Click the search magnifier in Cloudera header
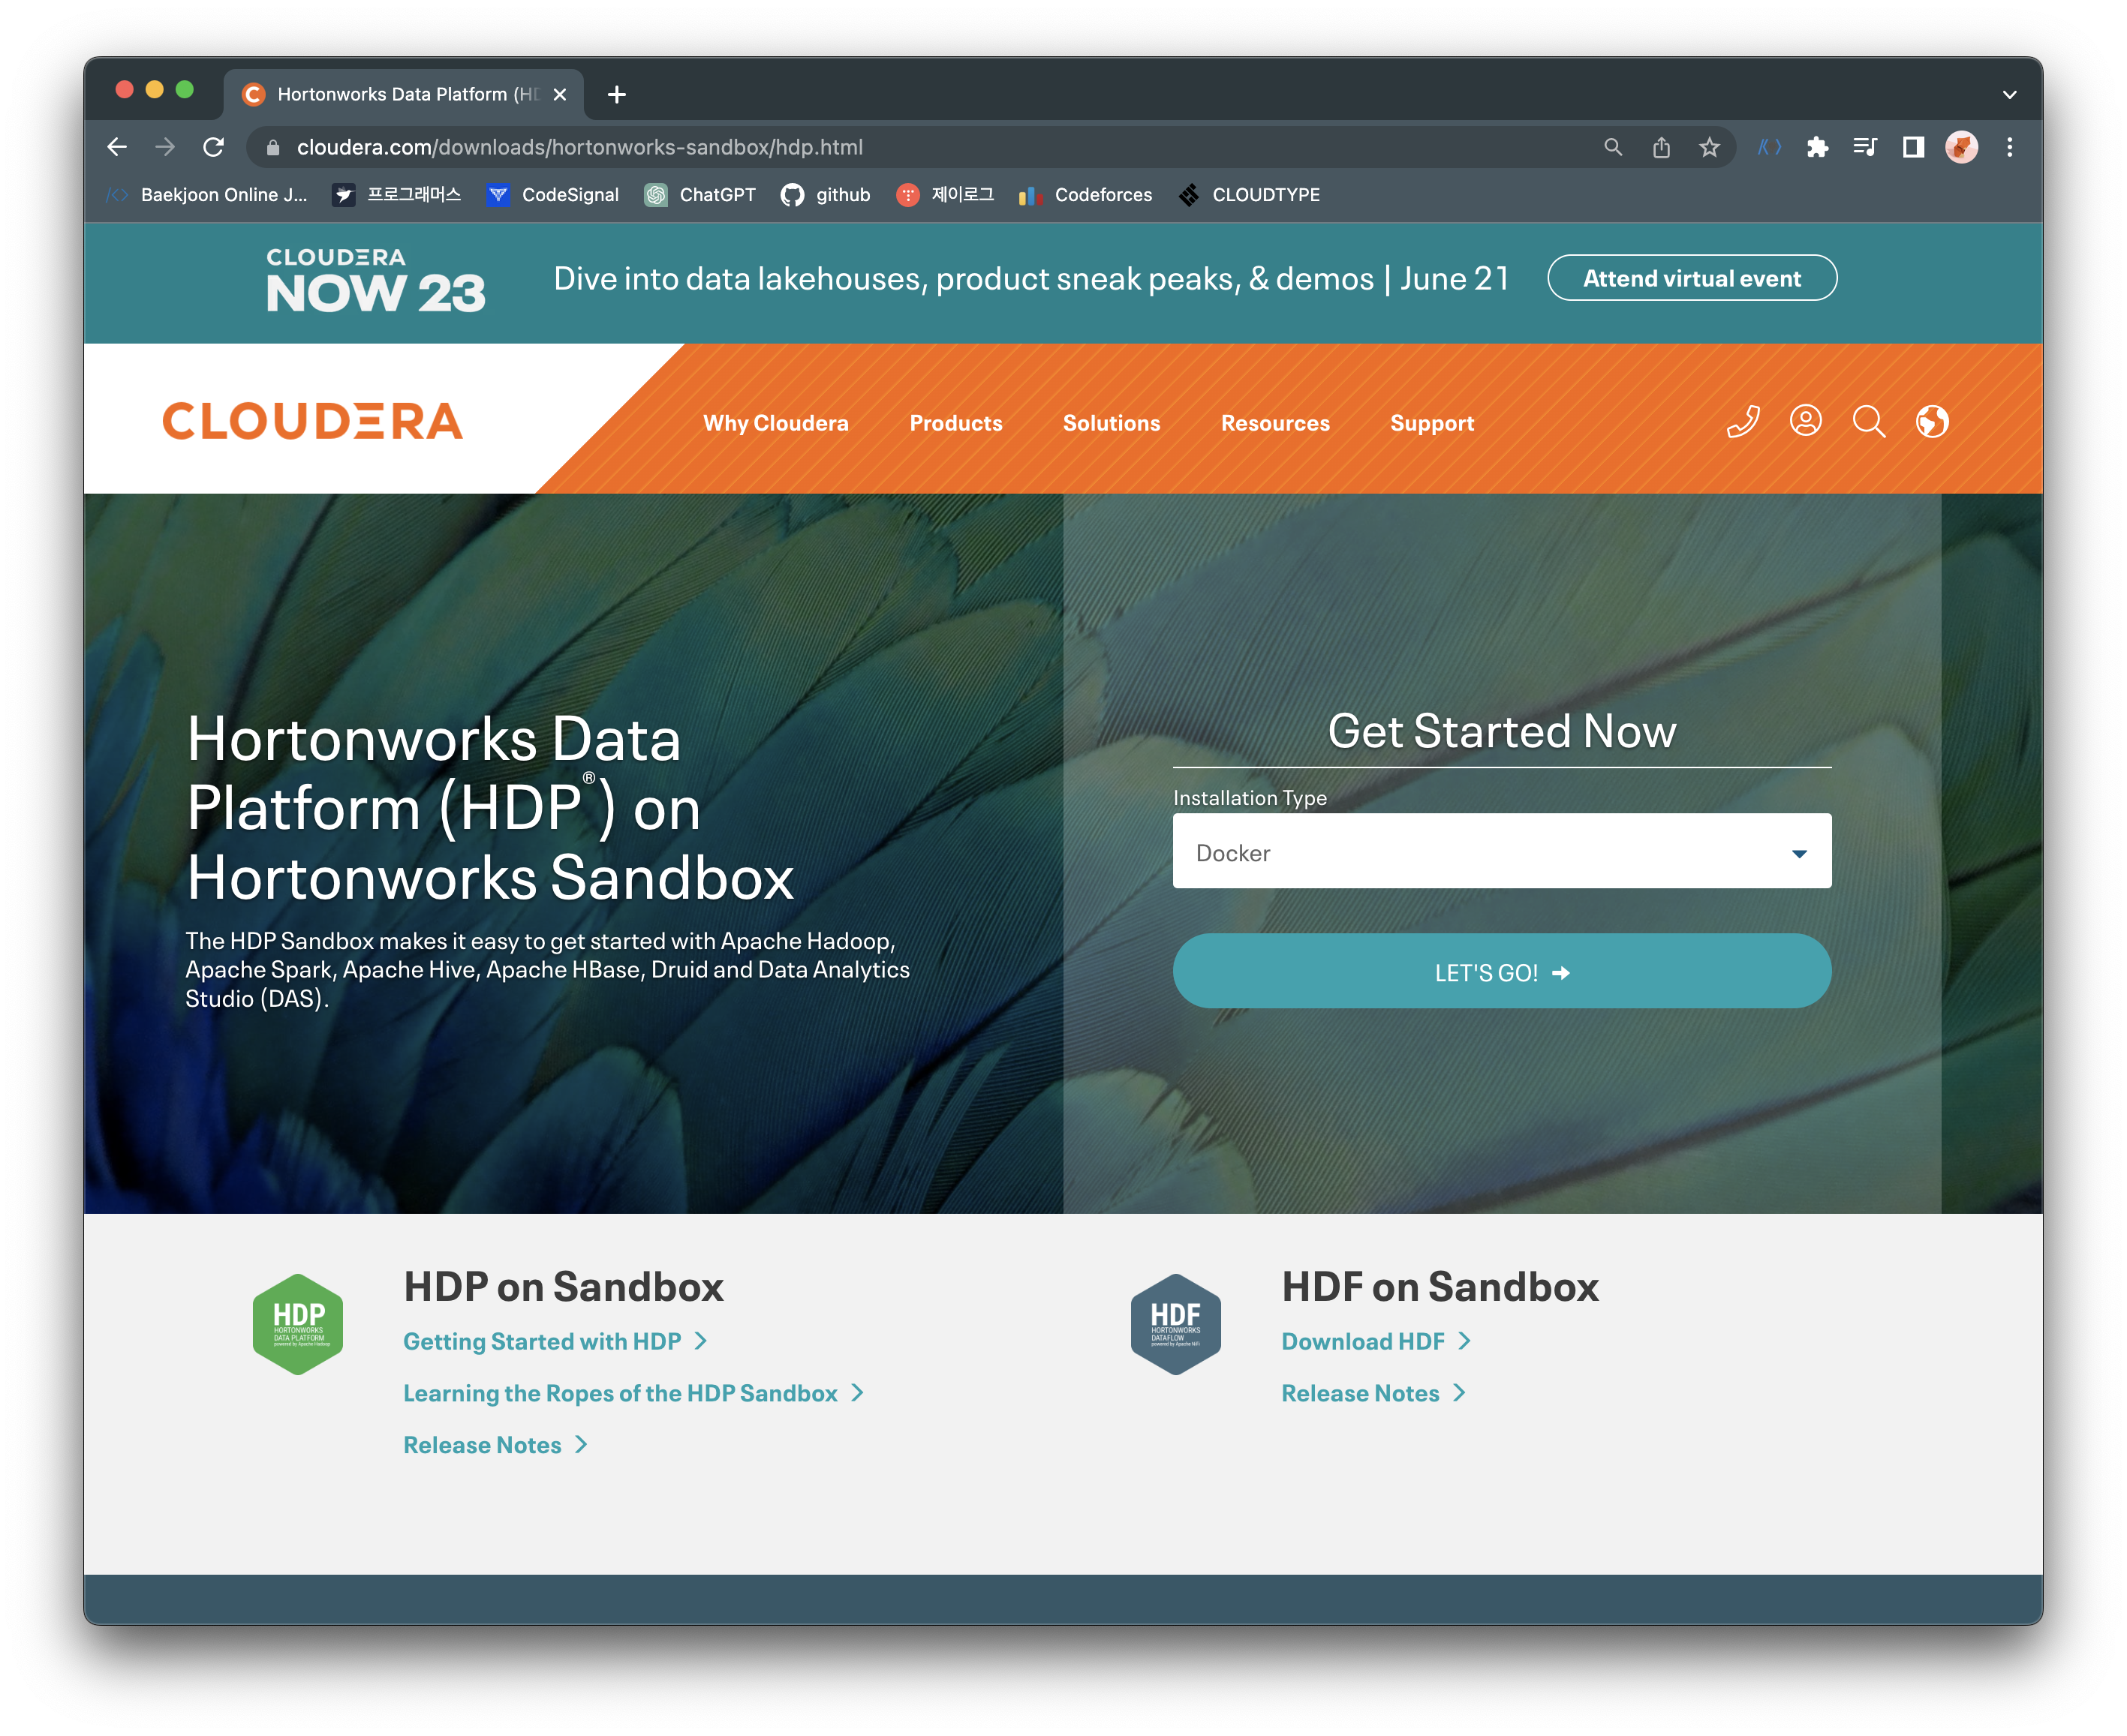 pyautogui.click(x=1869, y=422)
